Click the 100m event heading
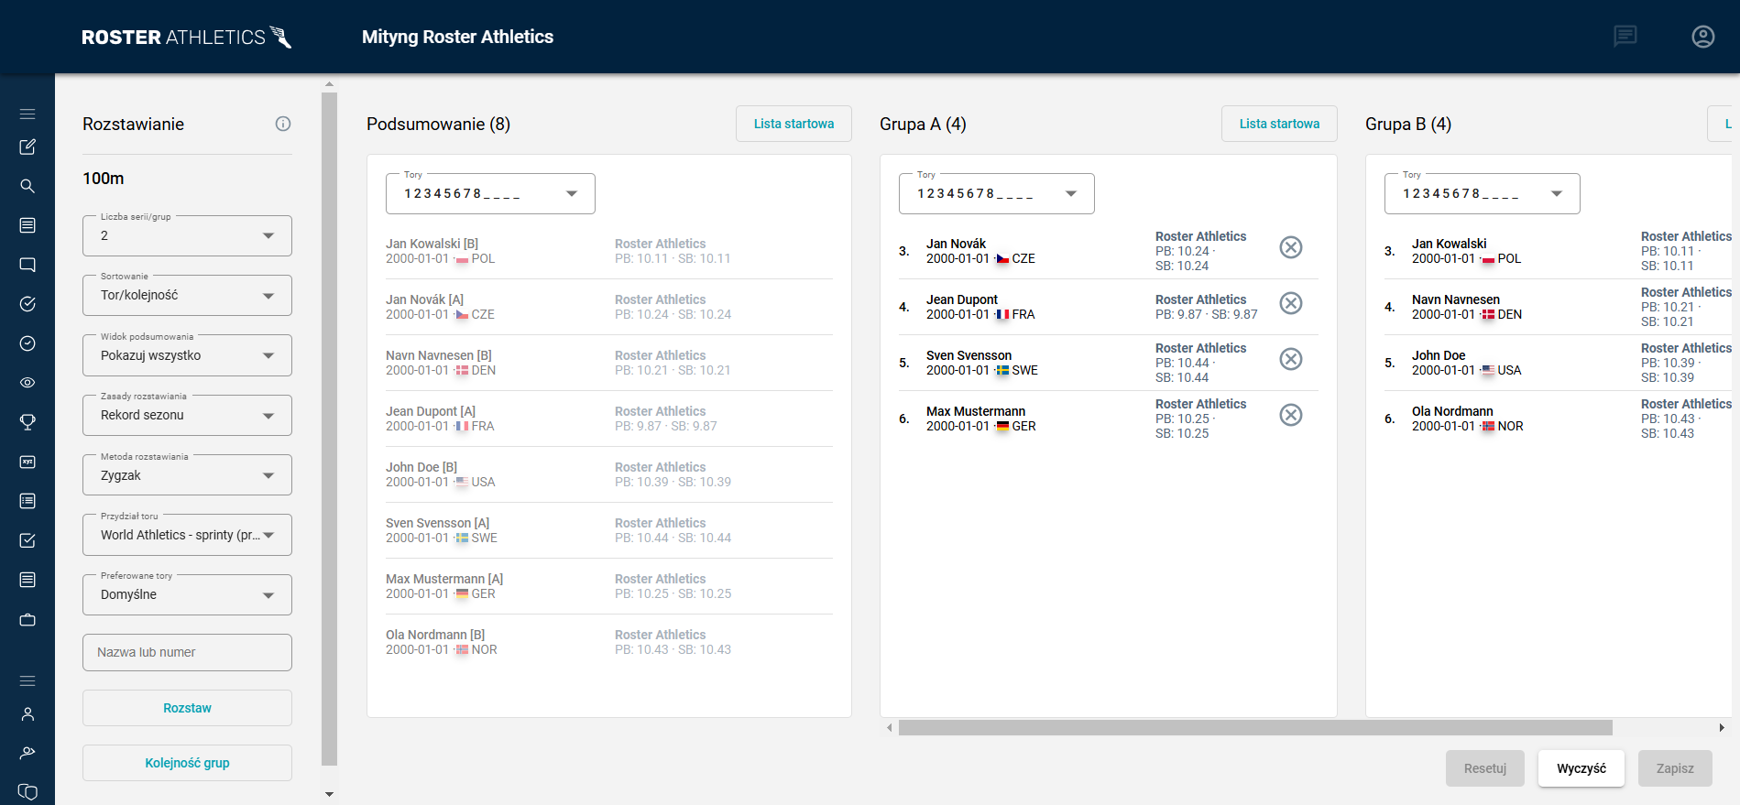Viewport: 1740px width, 805px height. (x=104, y=179)
